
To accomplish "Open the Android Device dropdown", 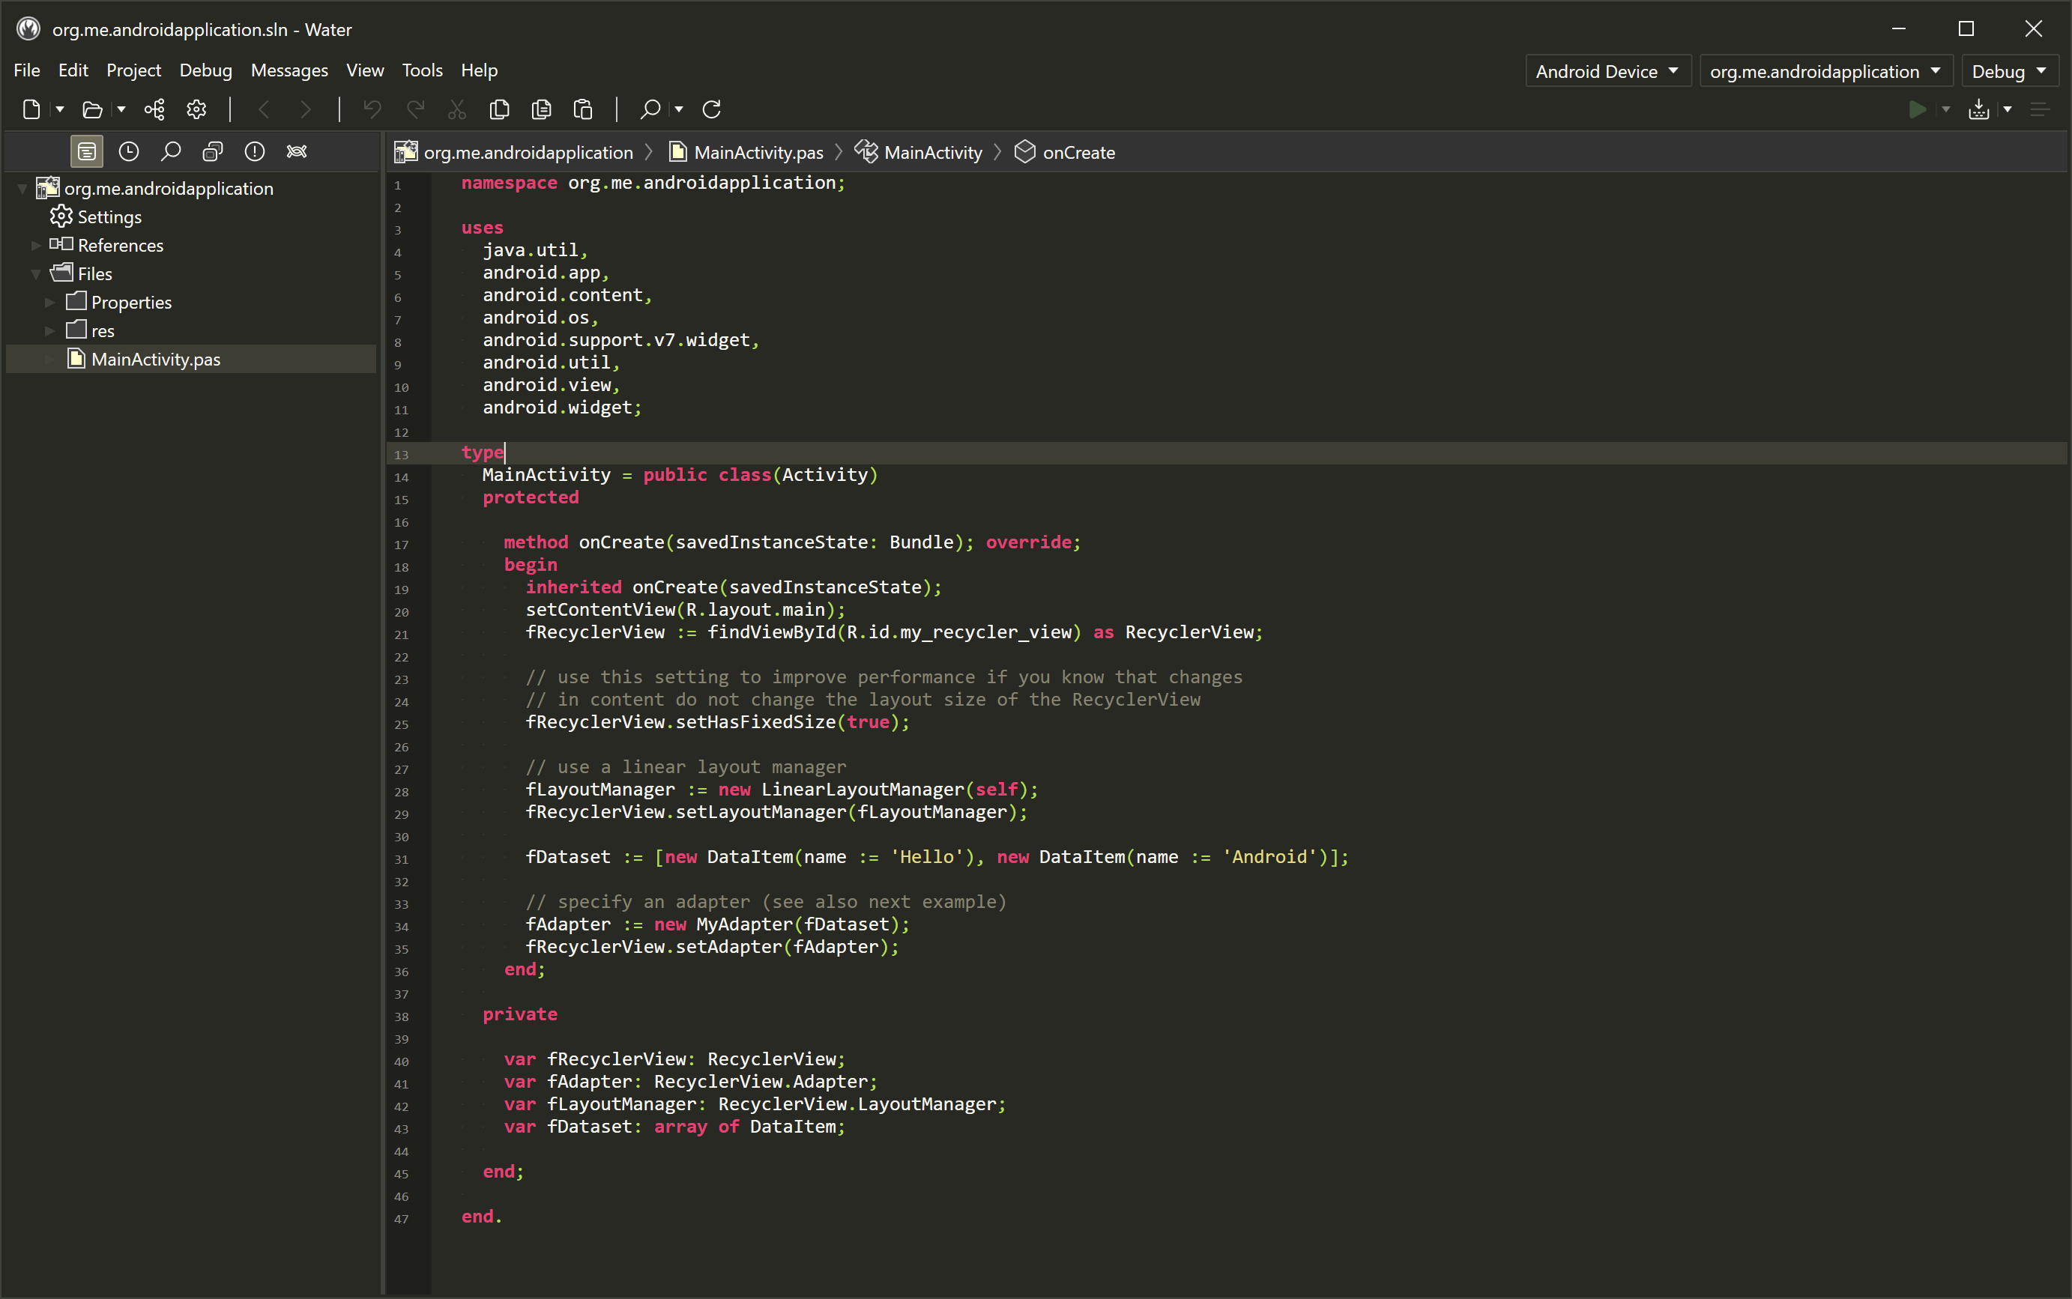I will pyautogui.click(x=1607, y=71).
